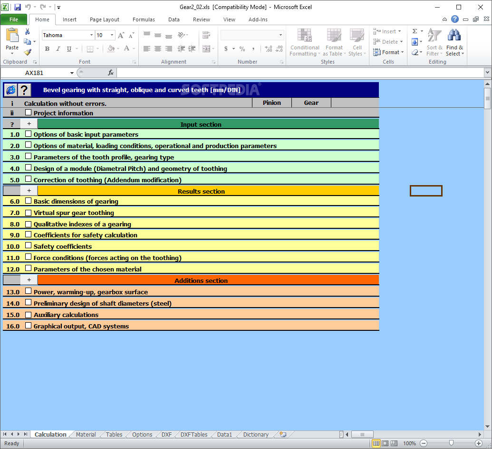Open the File tab

[14, 19]
